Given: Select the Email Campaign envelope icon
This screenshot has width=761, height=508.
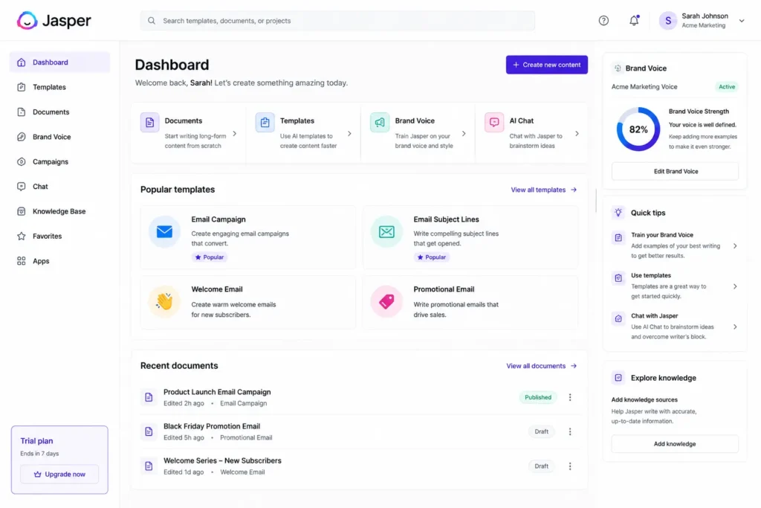Looking at the screenshot, I should click(x=164, y=231).
